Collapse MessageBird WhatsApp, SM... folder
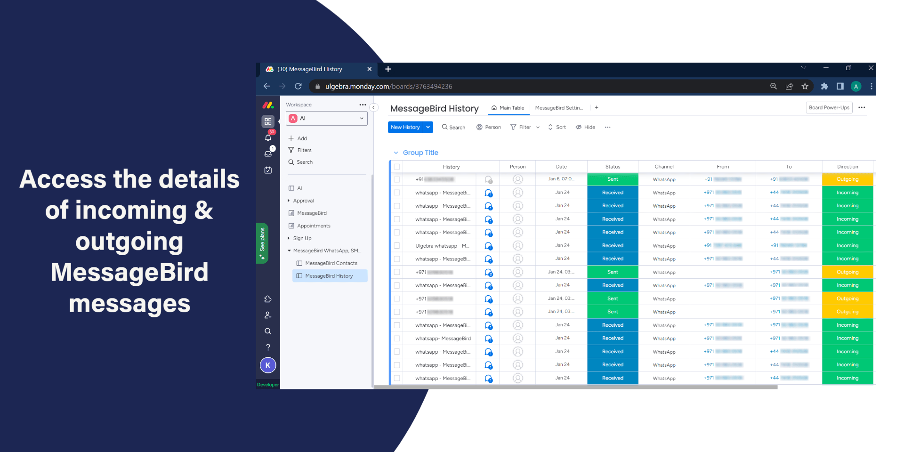The height and width of the screenshot is (452, 904). (289, 251)
